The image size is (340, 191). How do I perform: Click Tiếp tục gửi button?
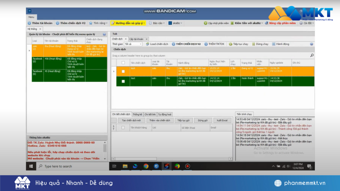coord(183,120)
